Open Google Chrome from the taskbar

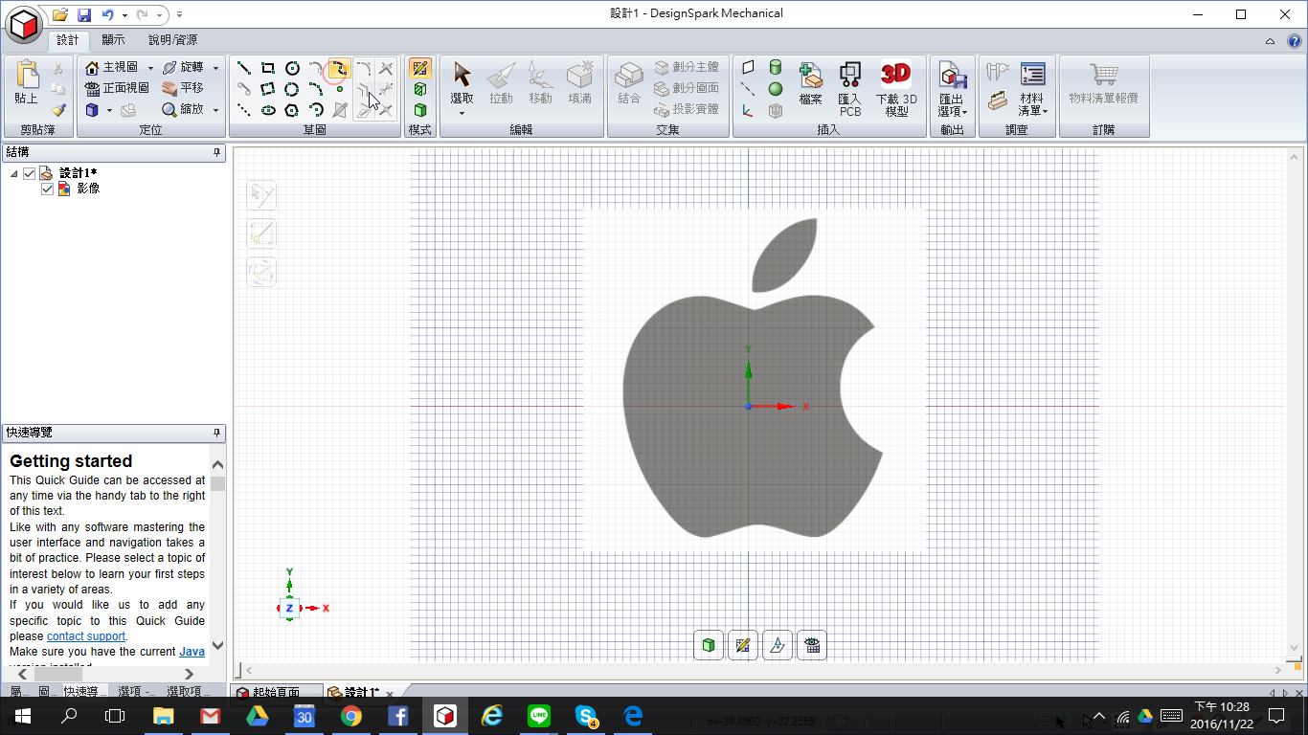click(350, 716)
